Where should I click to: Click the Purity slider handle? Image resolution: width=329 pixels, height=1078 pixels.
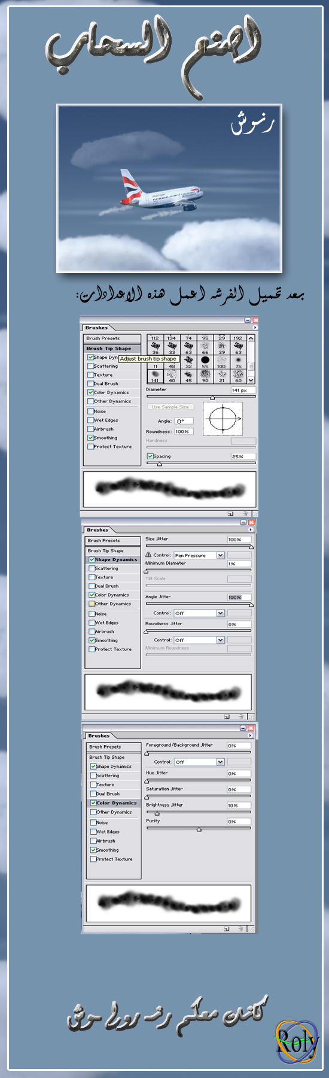tap(199, 829)
